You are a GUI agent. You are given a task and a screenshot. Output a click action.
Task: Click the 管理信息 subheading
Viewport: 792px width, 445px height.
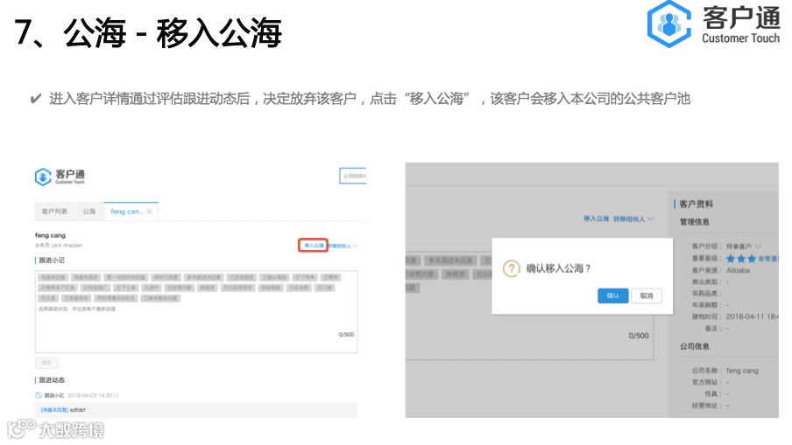pyautogui.click(x=695, y=222)
